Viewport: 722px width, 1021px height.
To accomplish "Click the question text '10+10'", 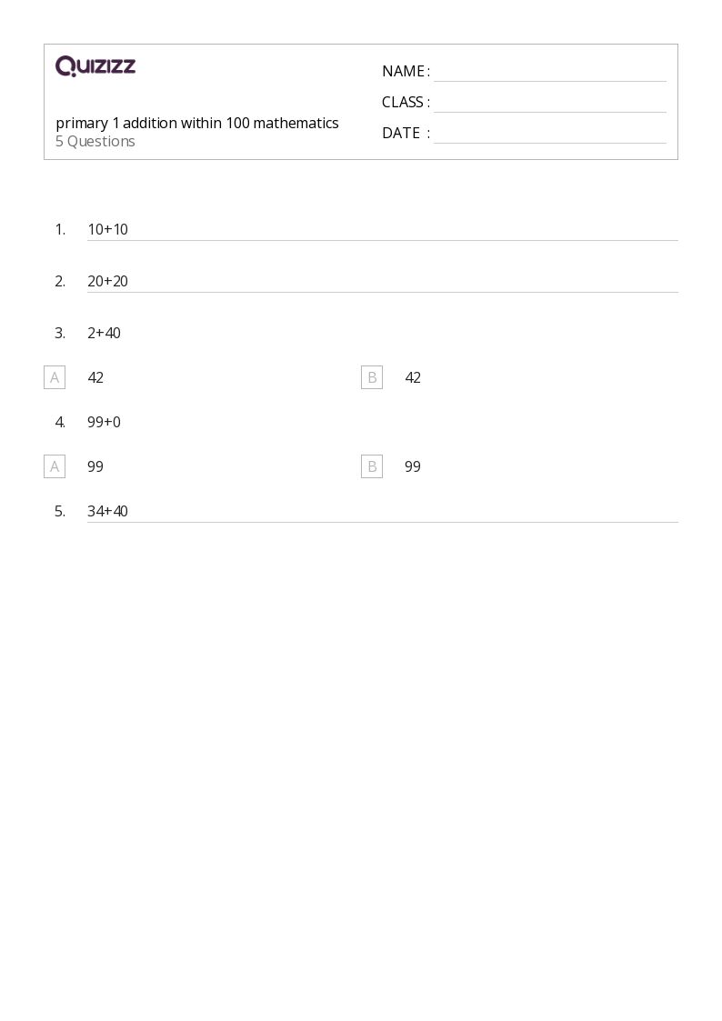I will point(107,229).
